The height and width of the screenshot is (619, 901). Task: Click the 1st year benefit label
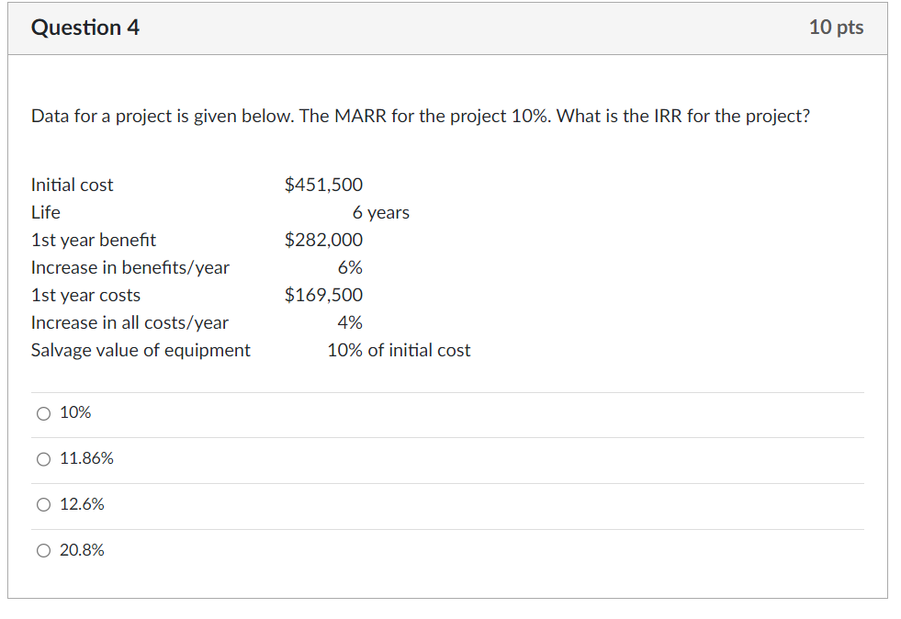93,240
